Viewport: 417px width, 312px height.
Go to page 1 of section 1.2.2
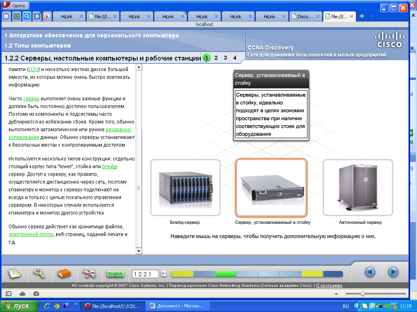206,58
